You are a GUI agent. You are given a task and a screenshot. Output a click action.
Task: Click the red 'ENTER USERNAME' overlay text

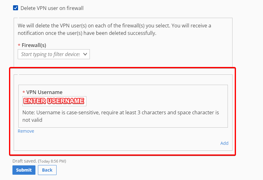click(54, 101)
